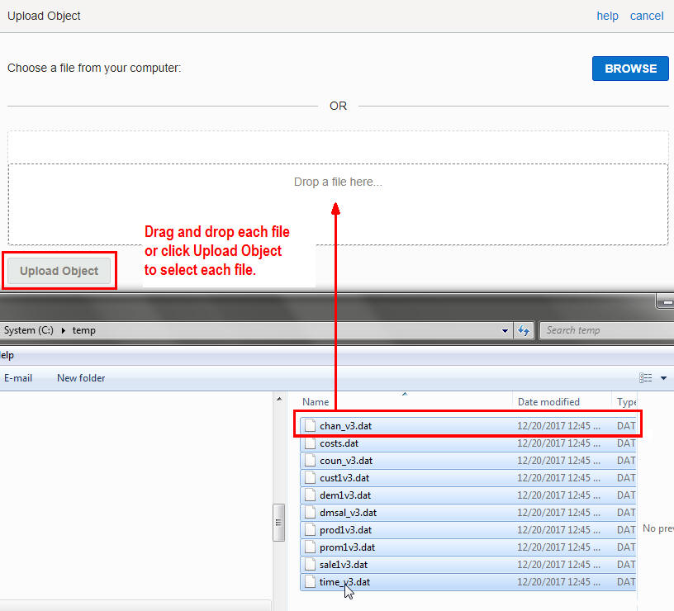
Task: Click the file icon of coun_v3.dat
Action: coord(310,461)
